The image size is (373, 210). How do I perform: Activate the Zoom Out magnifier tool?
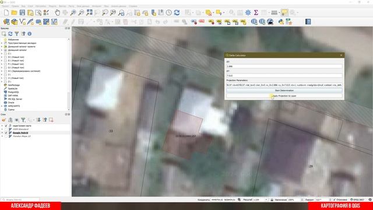pyautogui.click(x=81, y=13)
